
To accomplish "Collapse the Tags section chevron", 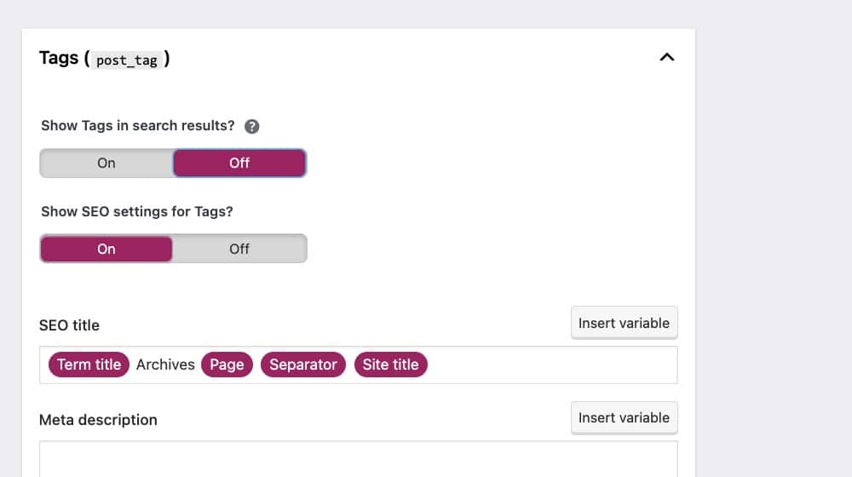I will pos(667,58).
